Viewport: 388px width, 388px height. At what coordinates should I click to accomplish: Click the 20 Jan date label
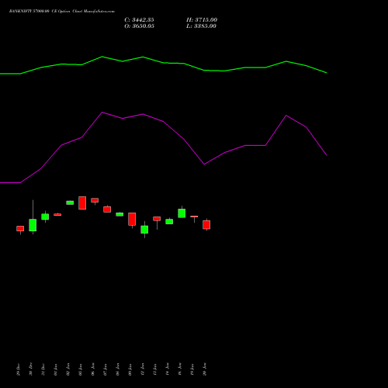[x=205, y=369]
